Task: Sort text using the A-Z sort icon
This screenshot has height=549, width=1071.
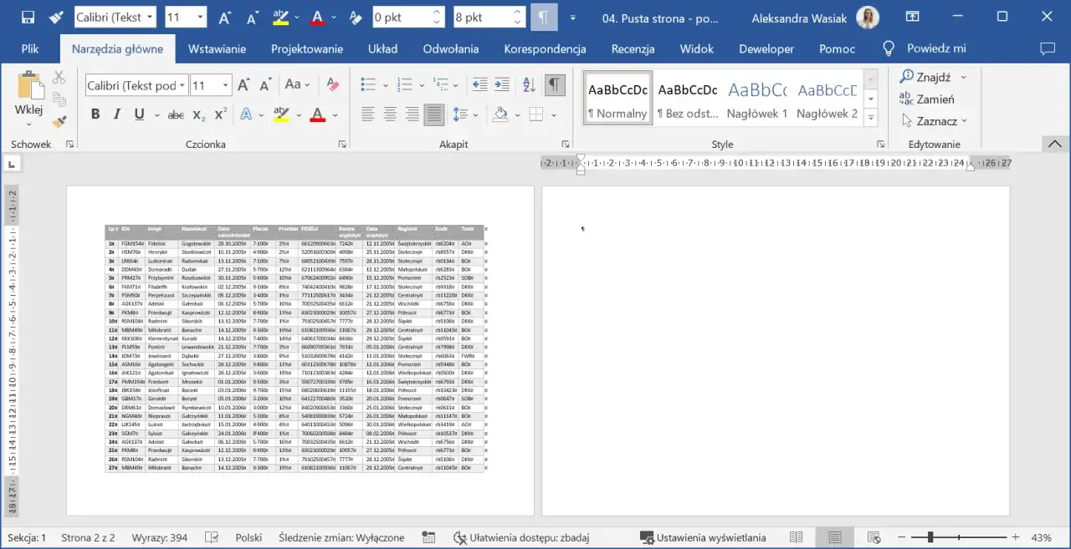Action: 528,84
